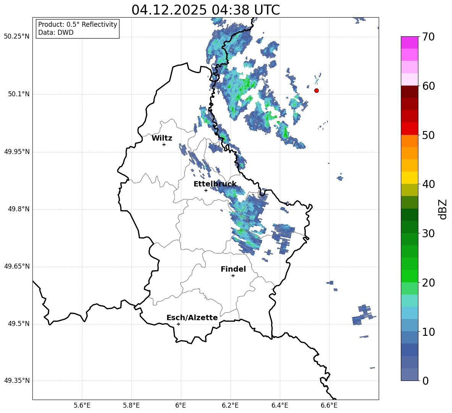
Task: Select the Esch/Alzette city label
Action: [x=192, y=317]
